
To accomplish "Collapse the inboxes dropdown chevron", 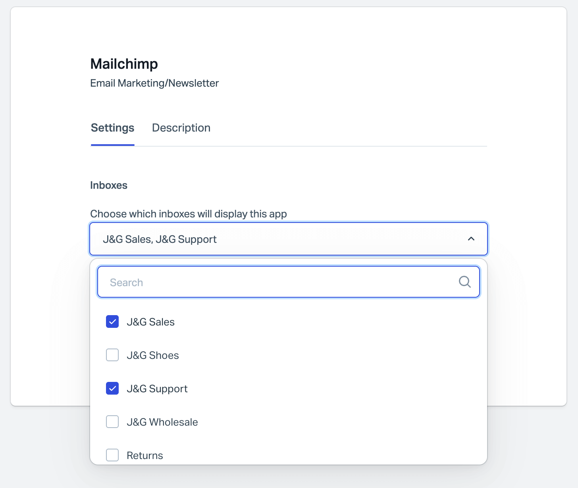I will pos(471,239).
